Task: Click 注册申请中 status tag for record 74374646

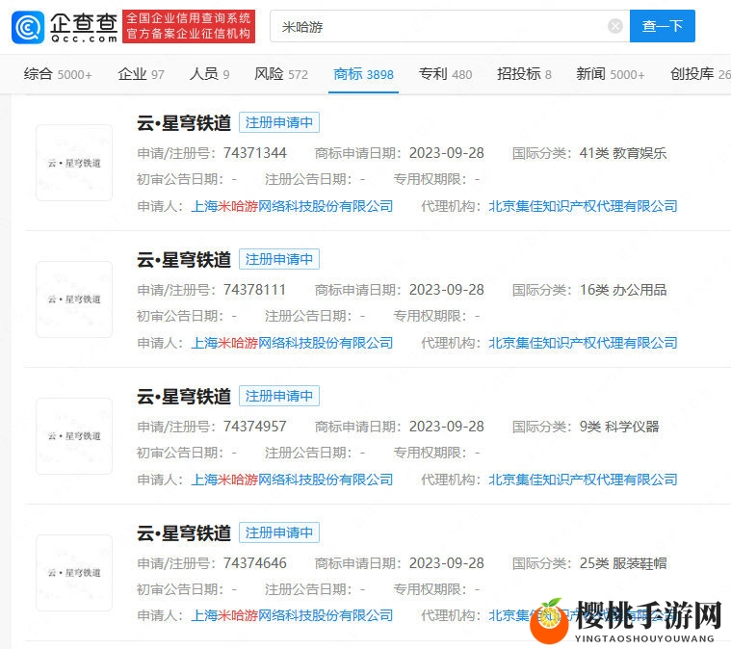Action: coord(279,532)
